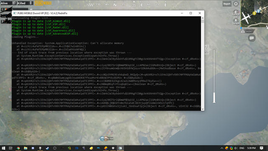Click console scrollbar down arrow
This screenshot has width=268, height=151.
click(x=203, y=109)
